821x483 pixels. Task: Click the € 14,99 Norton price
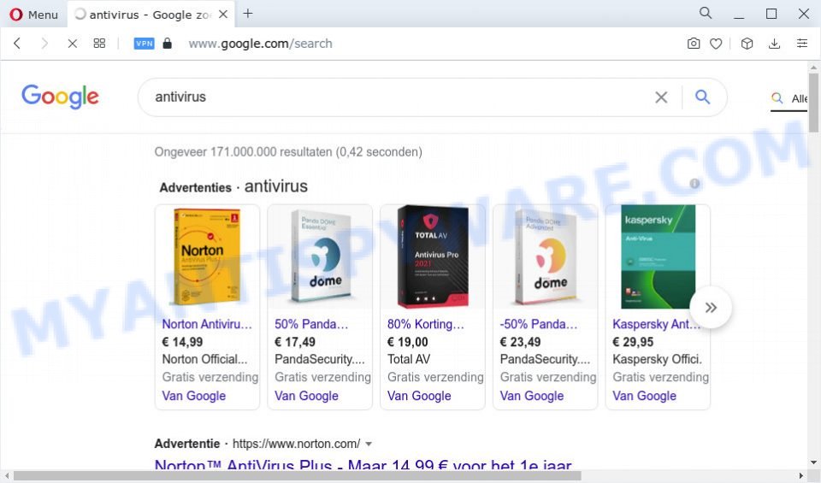[182, 342]
